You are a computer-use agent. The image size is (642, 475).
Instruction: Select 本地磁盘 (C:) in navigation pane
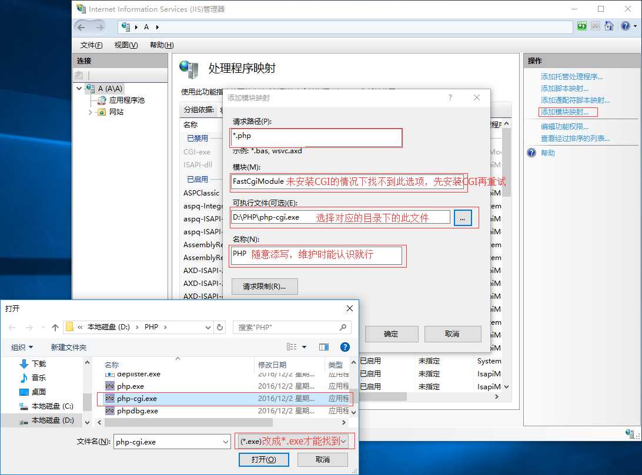click(46, 406)
